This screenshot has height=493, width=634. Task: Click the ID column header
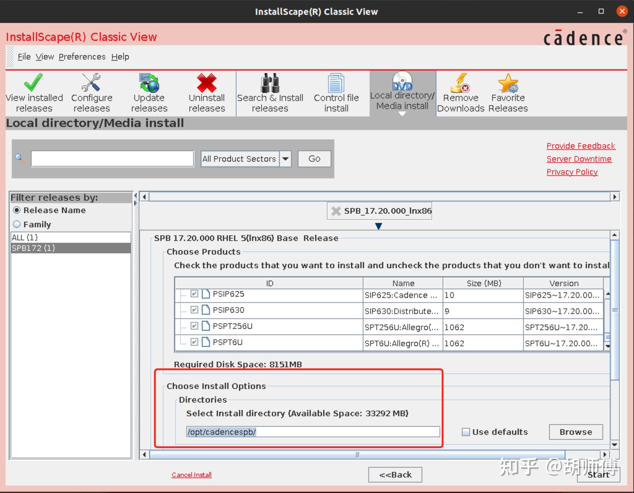pos(269,283)
